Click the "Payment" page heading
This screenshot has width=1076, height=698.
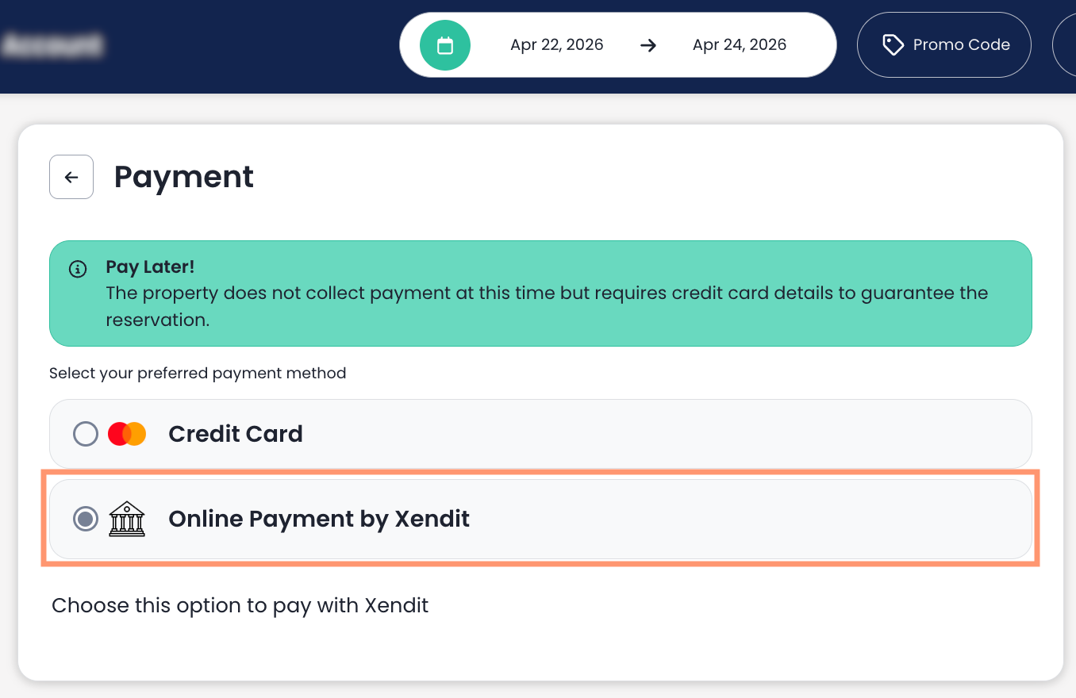point(184,177)
